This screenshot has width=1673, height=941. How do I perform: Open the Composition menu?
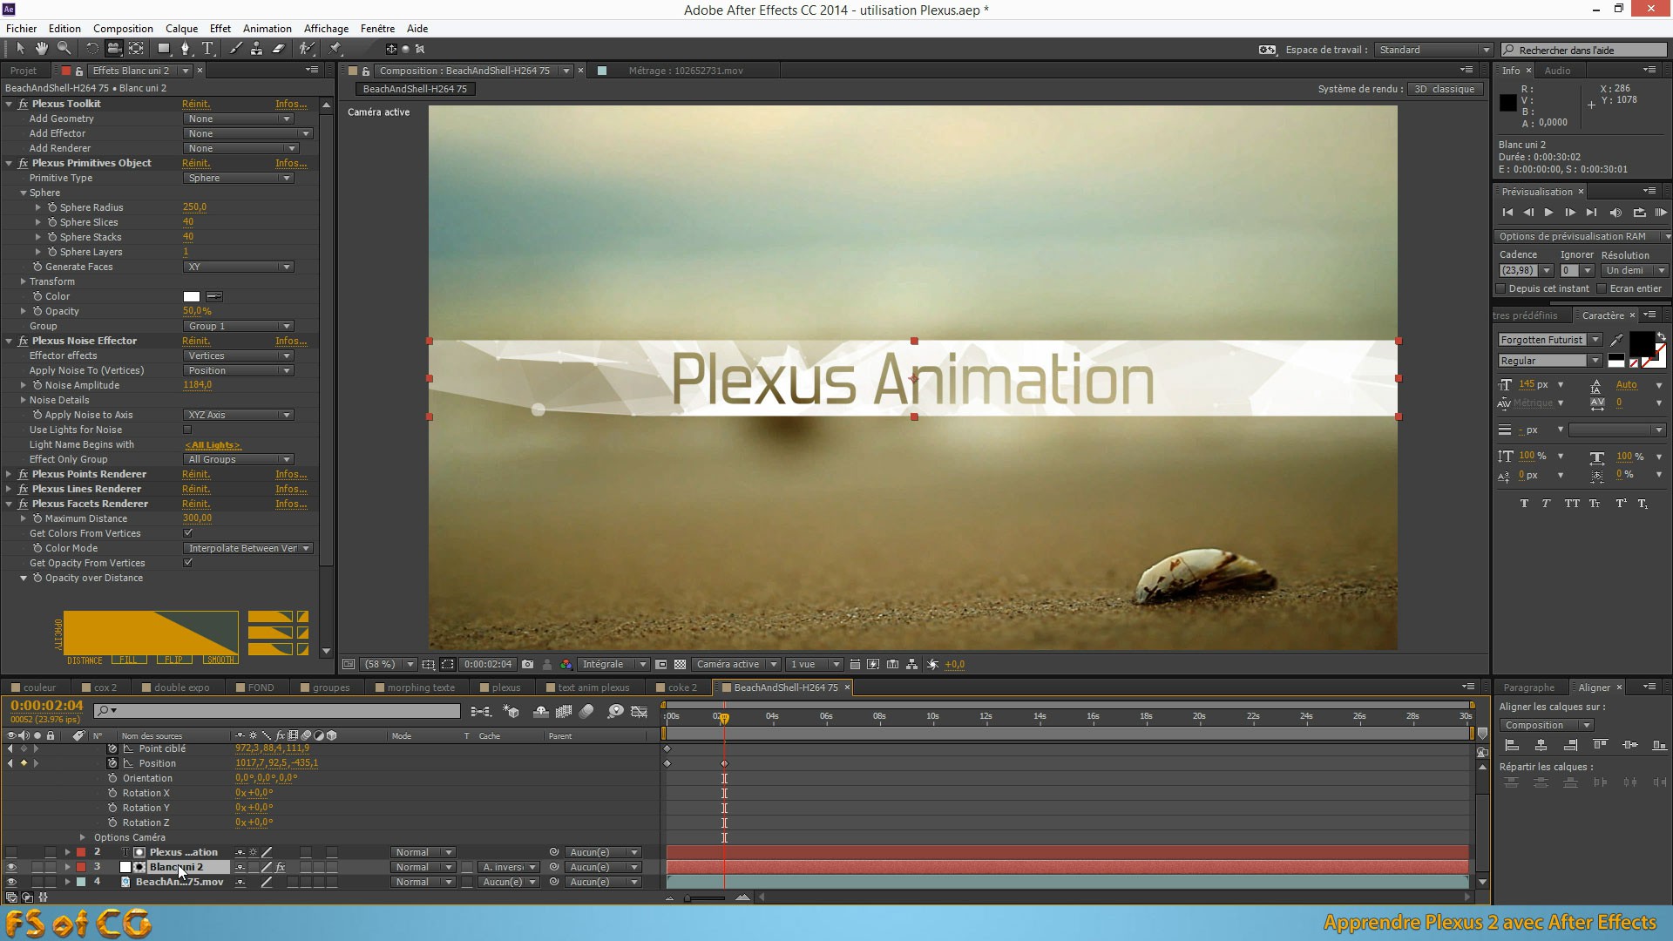123,28
